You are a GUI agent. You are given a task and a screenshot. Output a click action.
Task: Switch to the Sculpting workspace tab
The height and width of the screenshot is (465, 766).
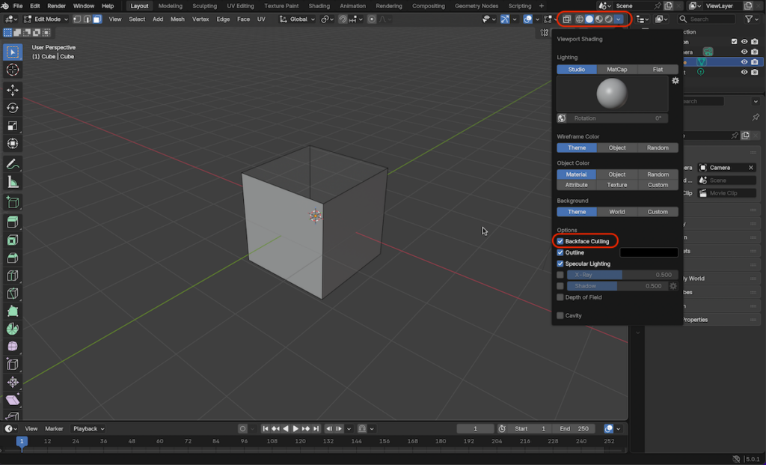[204, 6]
